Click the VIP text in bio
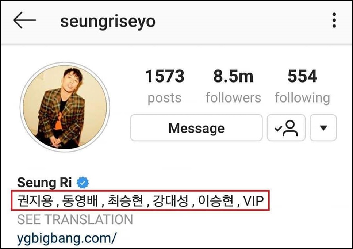Viewport: 353px width, 249px height. pyautogui.click(x=253, y=201)
